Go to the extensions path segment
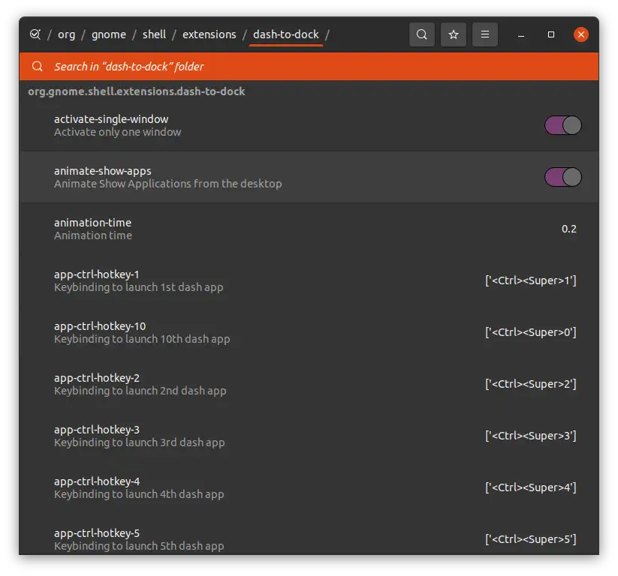The height and width of the screenshot is (576, 618). coord(210,34)
